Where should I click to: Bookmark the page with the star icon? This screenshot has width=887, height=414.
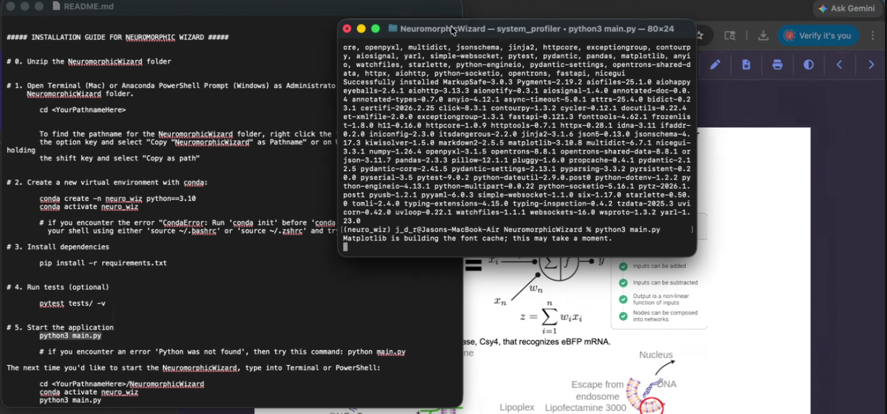(701, 35)
